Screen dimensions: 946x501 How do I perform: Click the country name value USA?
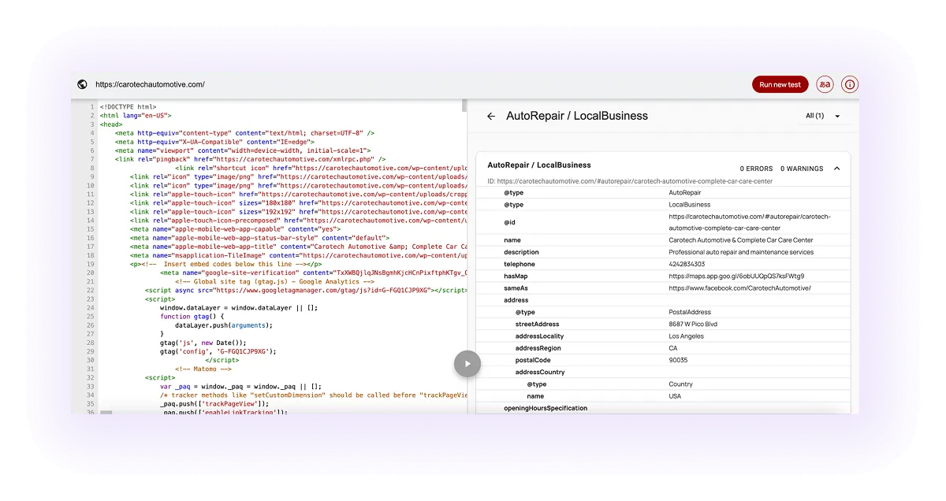[x=675, y=396]
